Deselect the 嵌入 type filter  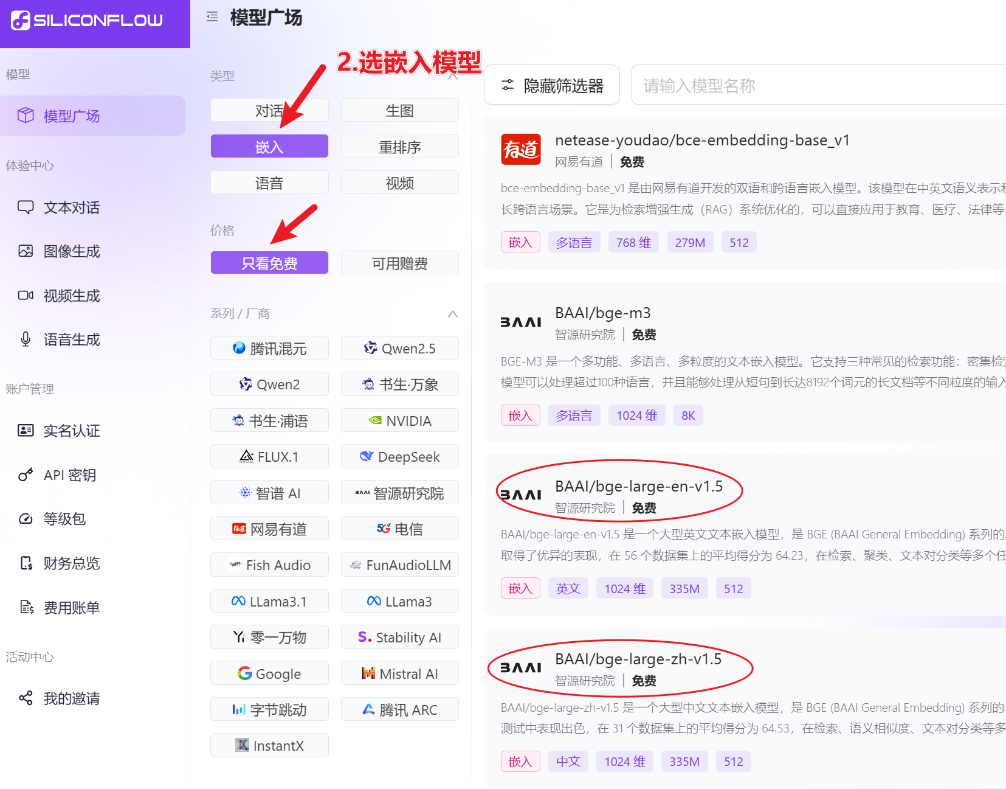[x=269, y=147]
